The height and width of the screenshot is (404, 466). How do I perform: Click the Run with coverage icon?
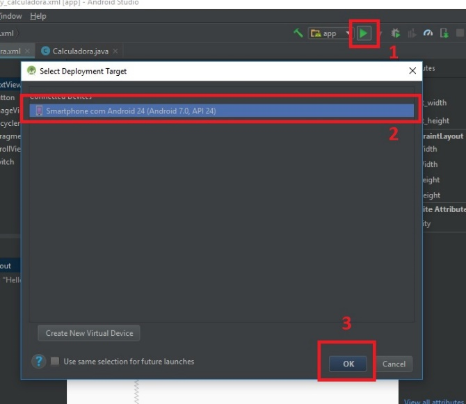tap(412, 33)
